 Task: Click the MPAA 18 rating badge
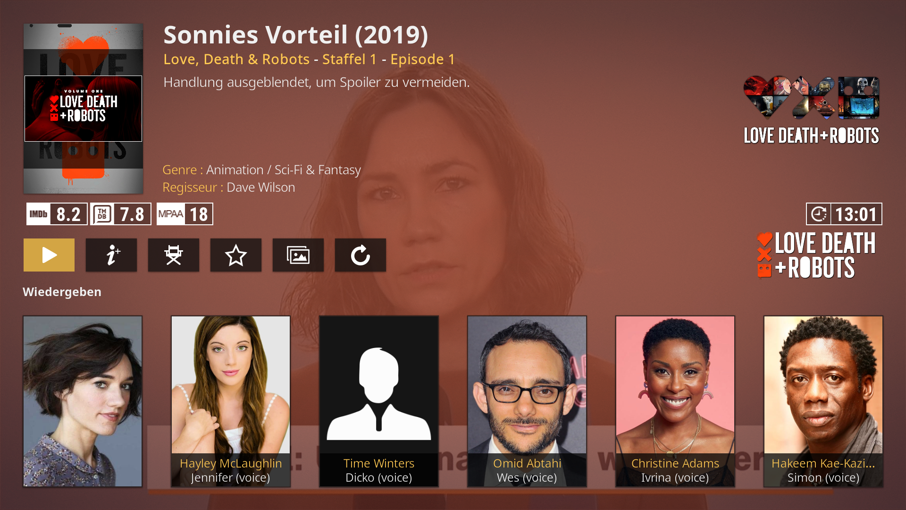pyautogui.click(x=185, y=214)
